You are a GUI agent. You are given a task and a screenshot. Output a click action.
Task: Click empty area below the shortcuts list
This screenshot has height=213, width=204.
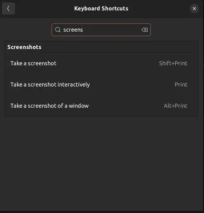coord(101,163)
